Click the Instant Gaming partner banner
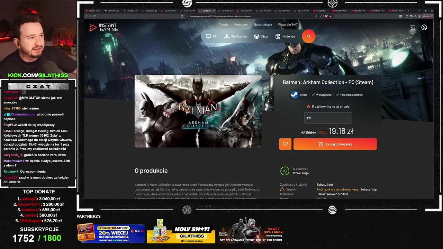This screenshot has height=249, width=443. (x=252, y=231)
